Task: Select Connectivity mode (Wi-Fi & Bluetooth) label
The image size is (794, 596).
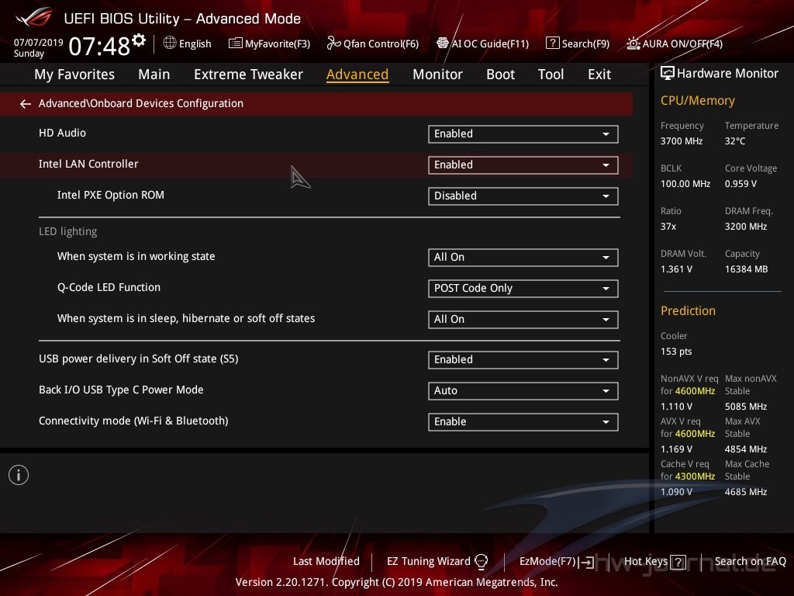Action: click(133, 421)
